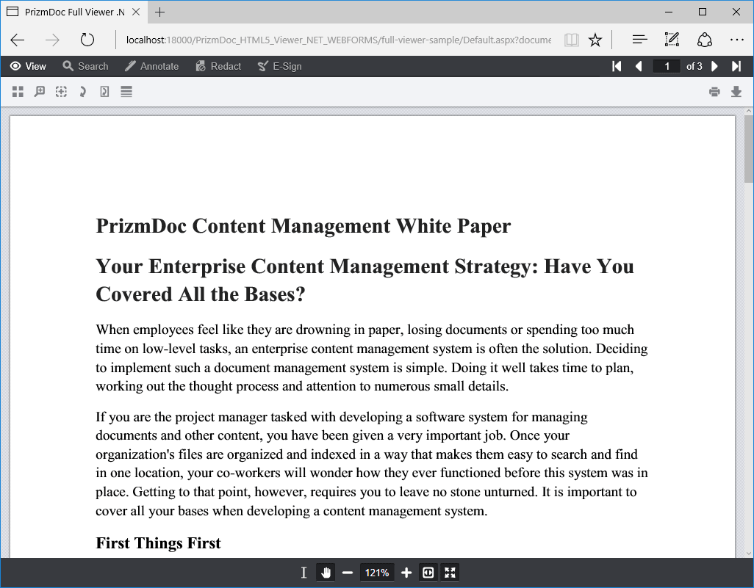
Task: Switch to the Annotate tab
Action: 151,66
